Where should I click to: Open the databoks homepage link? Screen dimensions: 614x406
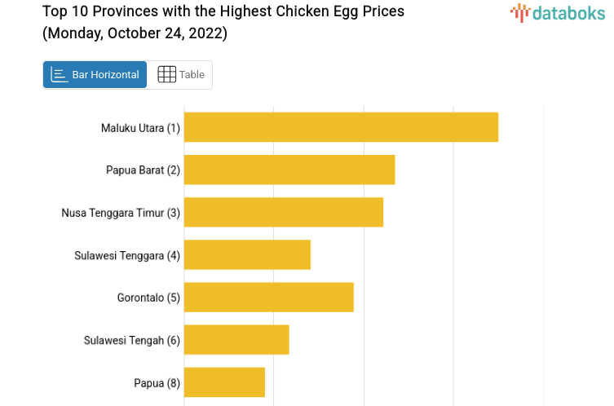(559, 12)
